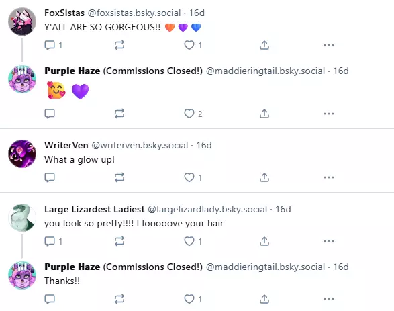394x311 pixels.
Task: Open more options on emoji reply
Action: pyautogui.click(x=329, y=114)
